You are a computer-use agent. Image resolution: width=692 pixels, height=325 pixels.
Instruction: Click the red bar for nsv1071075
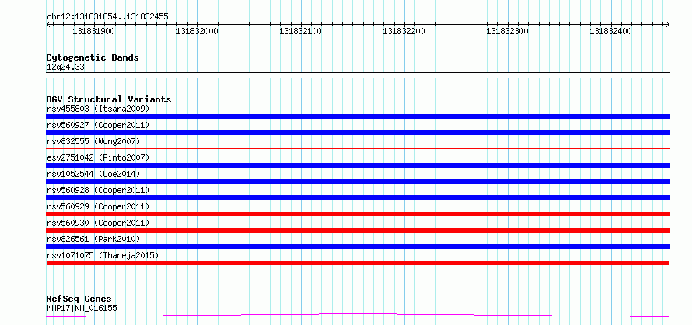tap(358, 263)
